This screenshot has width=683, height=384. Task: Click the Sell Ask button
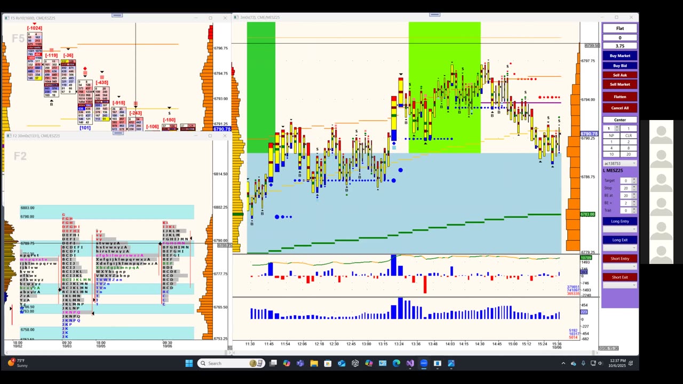pos(620,75)
